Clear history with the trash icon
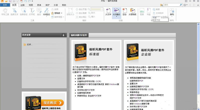200x110 pixels. point(63,35)
